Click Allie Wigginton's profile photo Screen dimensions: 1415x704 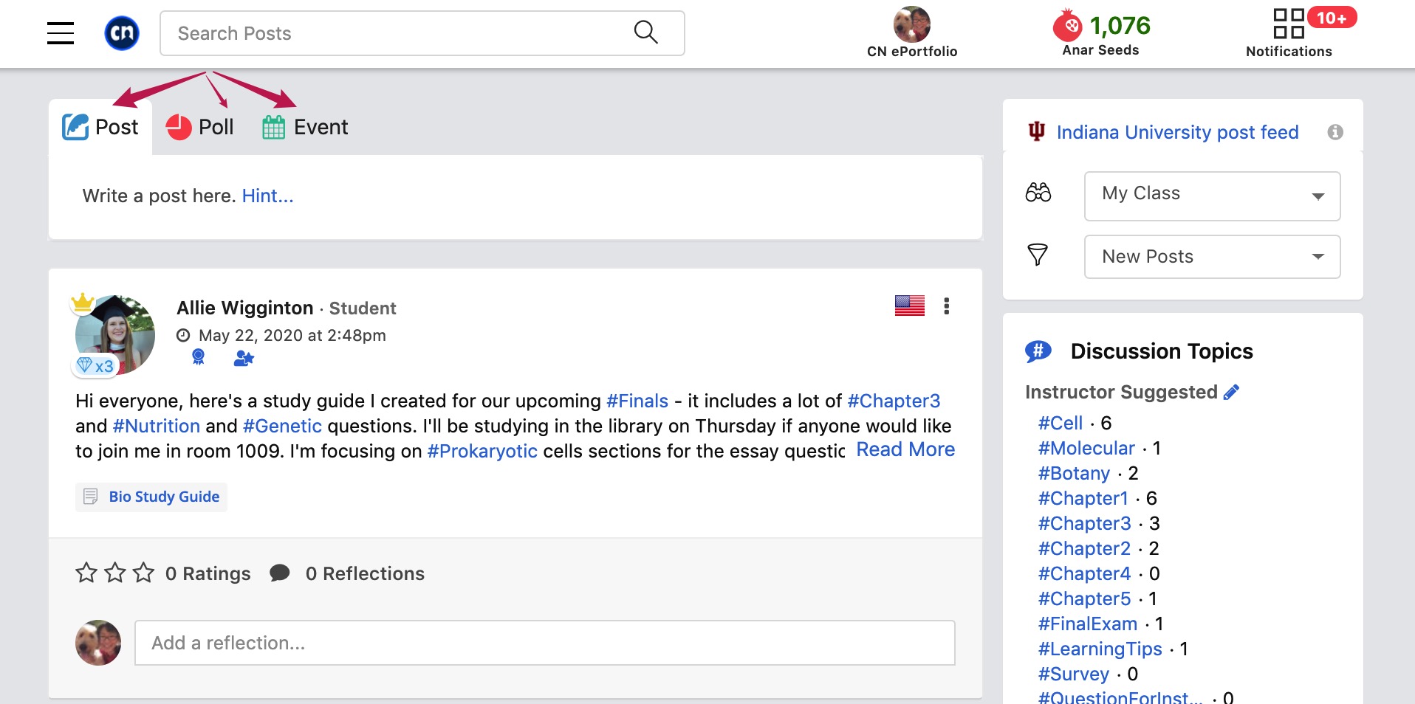coord(115,335)
